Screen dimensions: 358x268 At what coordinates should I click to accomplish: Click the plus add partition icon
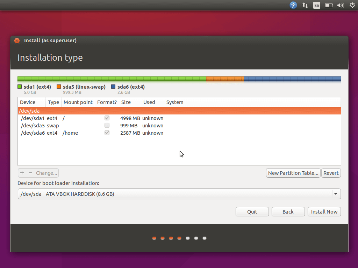[x=22, y=173]
